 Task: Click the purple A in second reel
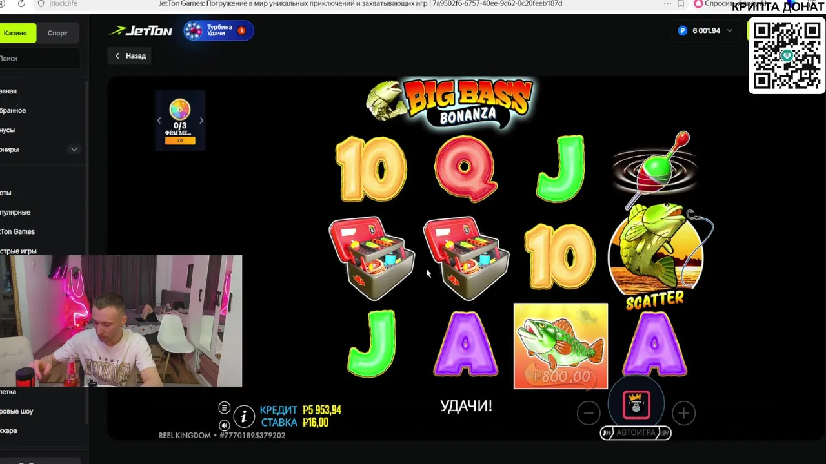(465, 343)
